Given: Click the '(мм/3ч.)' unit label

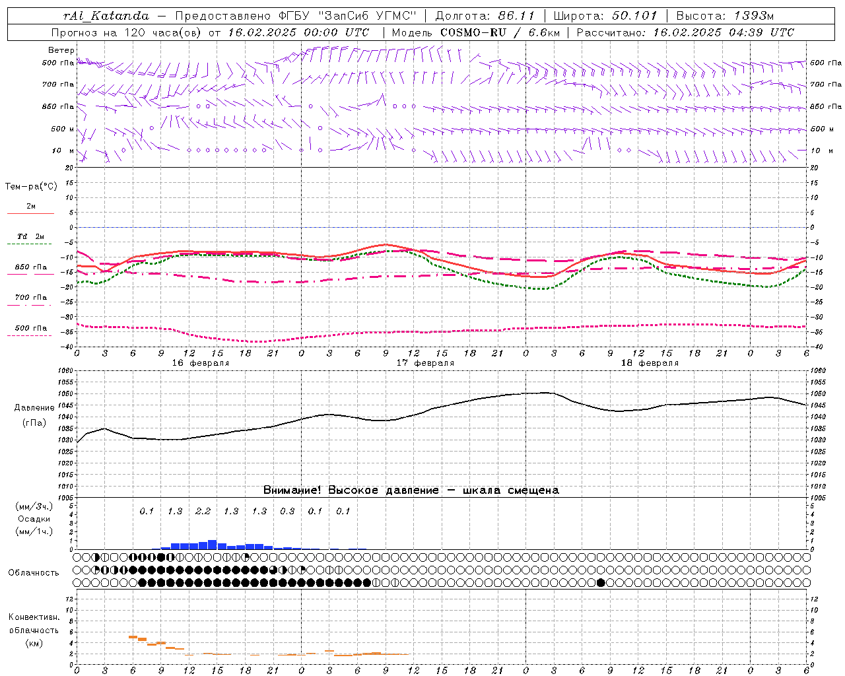Looking at the screenshot, I should click(x=34, y=506).
